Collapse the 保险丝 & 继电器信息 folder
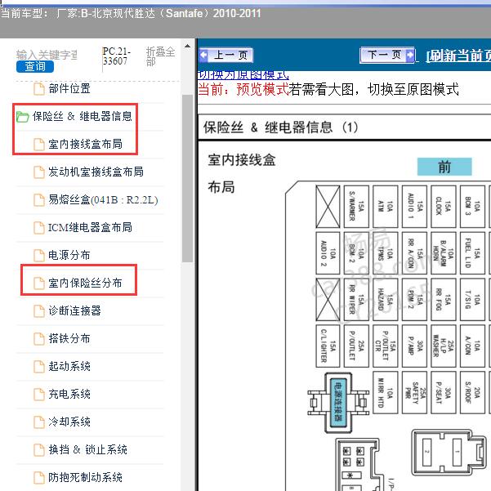The width and height of the screenshot is (491, 491). [82, 117]
